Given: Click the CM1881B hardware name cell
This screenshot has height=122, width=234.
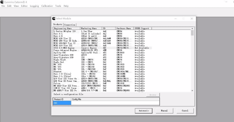Looking at the screenshot, I should pyautogui.click(x=120, y=53).
